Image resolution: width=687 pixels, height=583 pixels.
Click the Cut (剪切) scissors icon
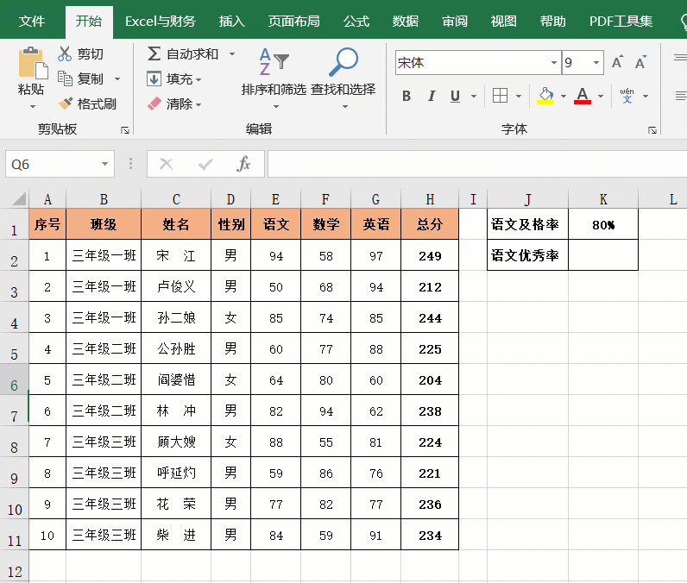tap(65, 53)
